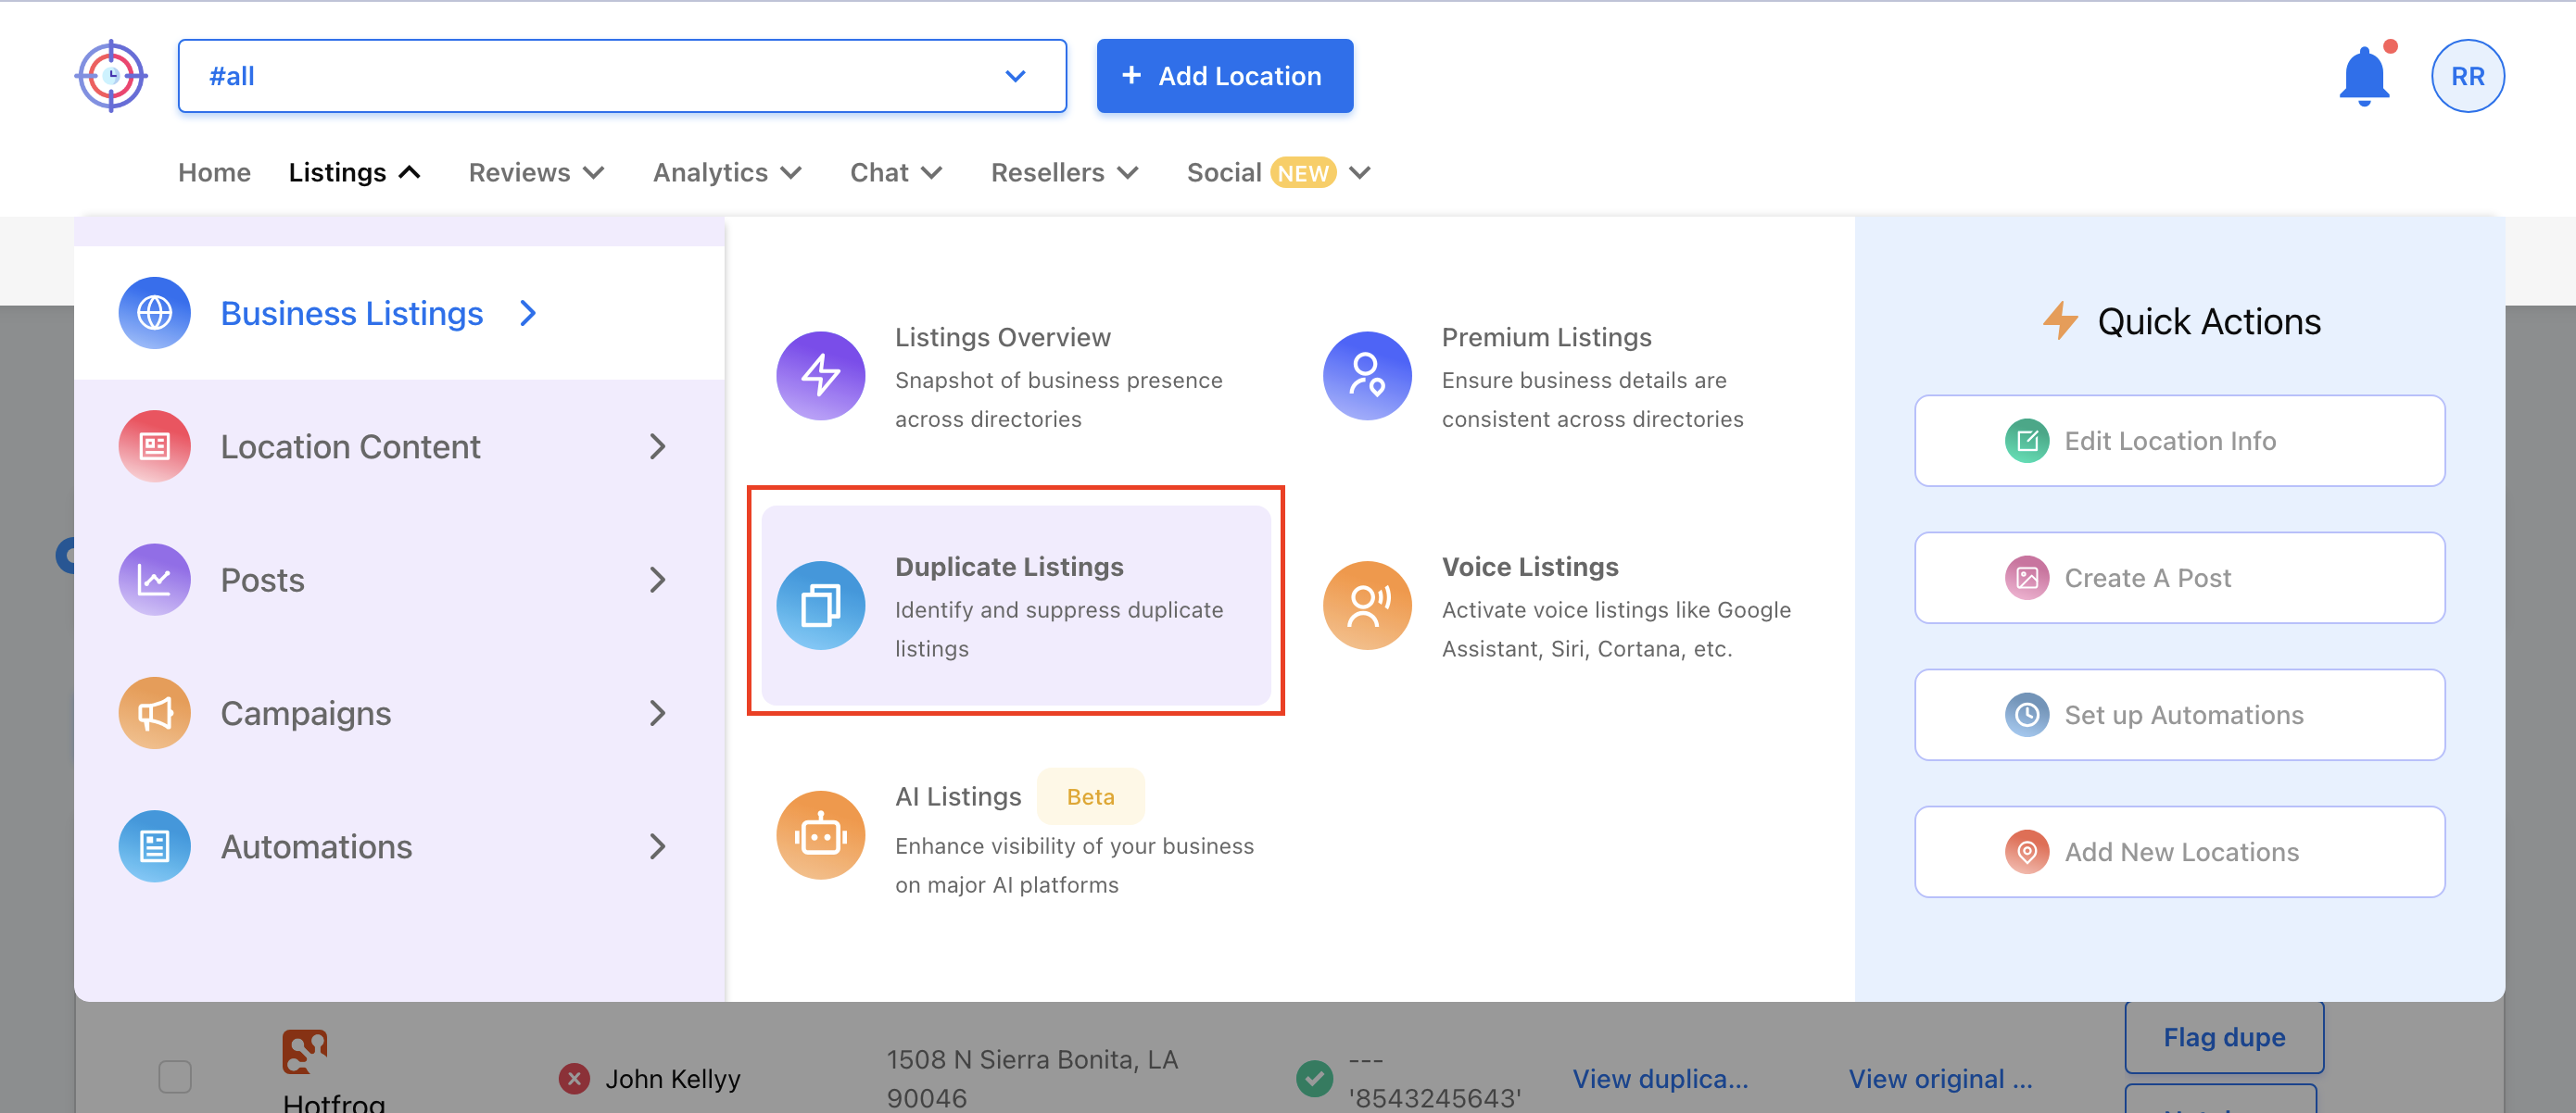Expand the Analytics menu
This screenshot has height=1113, width=2576.
(x=727, y=173)
